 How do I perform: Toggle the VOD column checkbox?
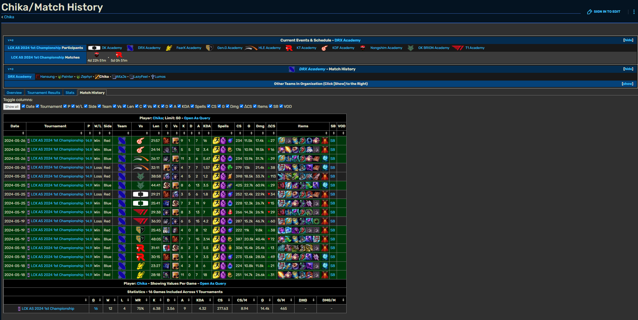[x=281, y=106]
